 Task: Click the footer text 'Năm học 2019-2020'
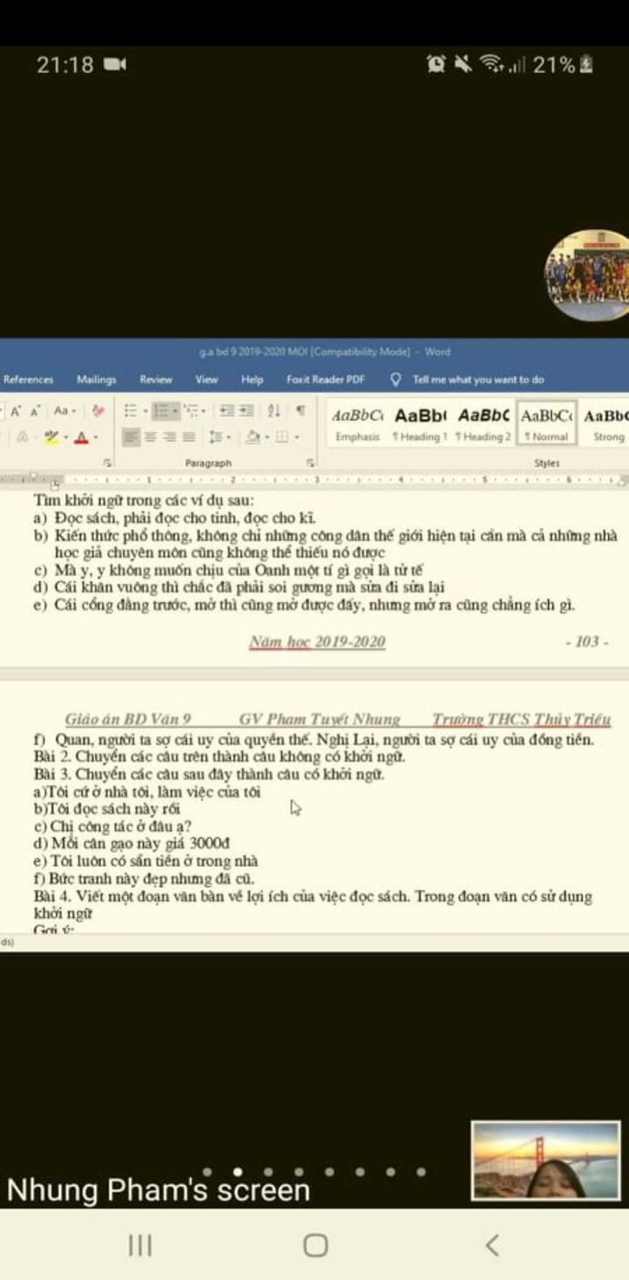click(x=318, y=642)
